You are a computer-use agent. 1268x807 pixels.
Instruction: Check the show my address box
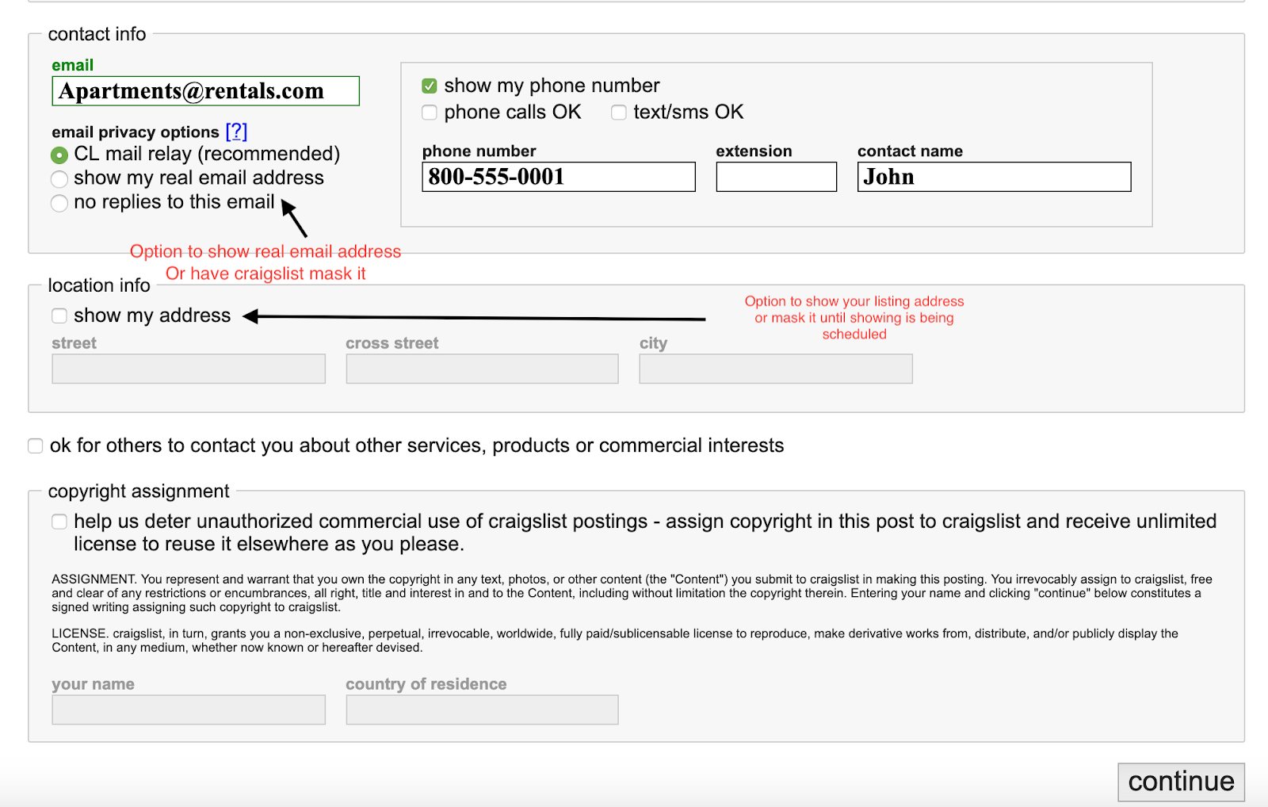click(59, 316)
